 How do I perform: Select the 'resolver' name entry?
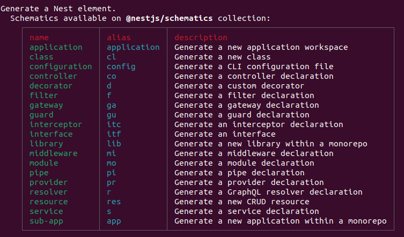tap(48, 192)
